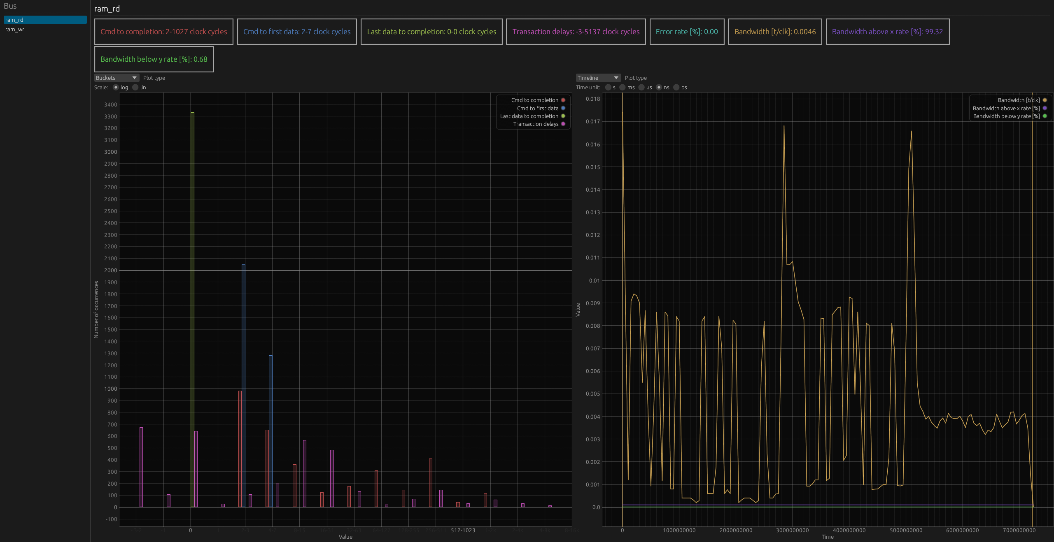Toggle Bandwidth [t/clk] legend marker
The width and height of the screenshot is (1054, 542).
point(1045,100)
